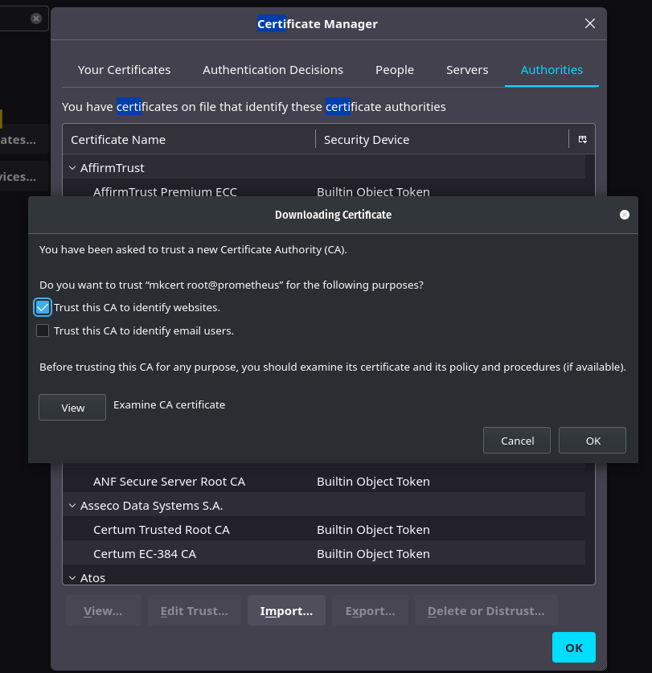Go to the People tab
Viewport: 652px width, 673px height.
[395, 69]
